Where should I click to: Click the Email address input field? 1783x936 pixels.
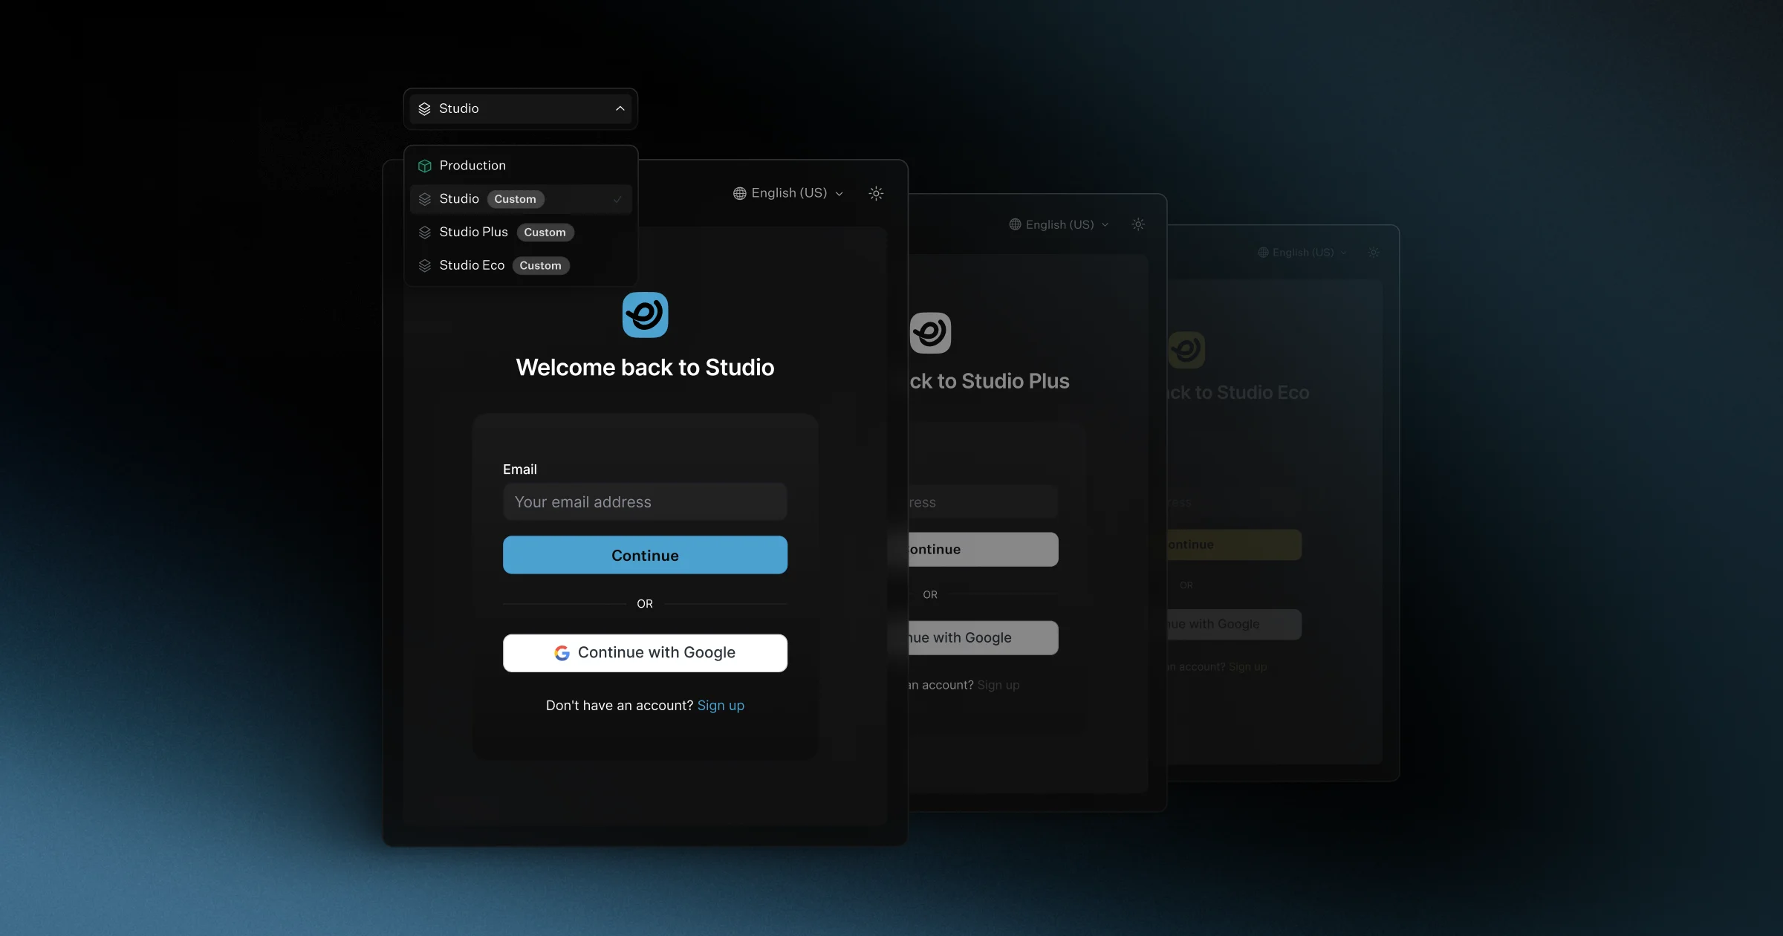point(645,502)
